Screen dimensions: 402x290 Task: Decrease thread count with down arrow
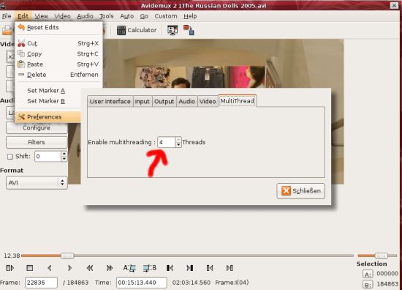pyautogui.click(x=178, y=145)
